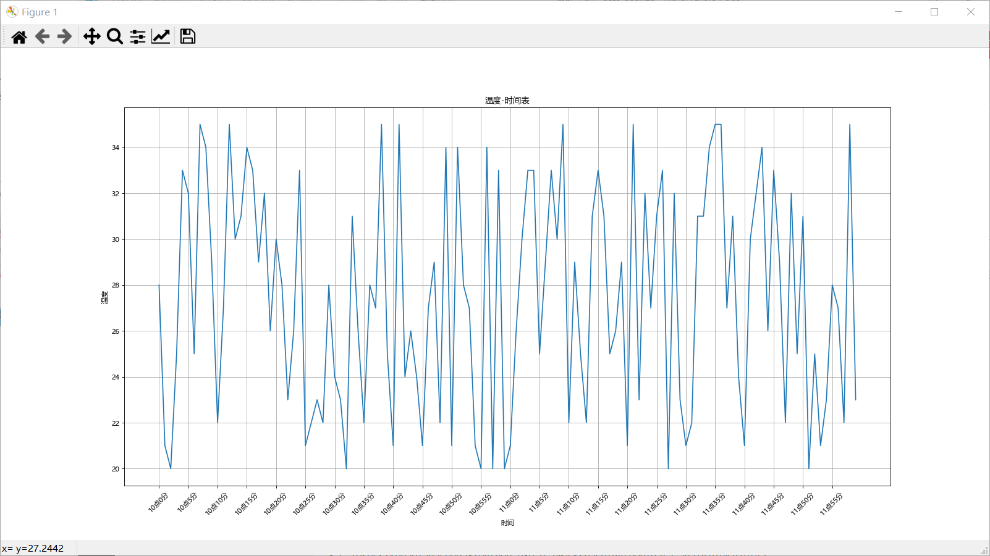
Task: Open the Edit axis and curve parameters dialog
Action: pos(161,37)
